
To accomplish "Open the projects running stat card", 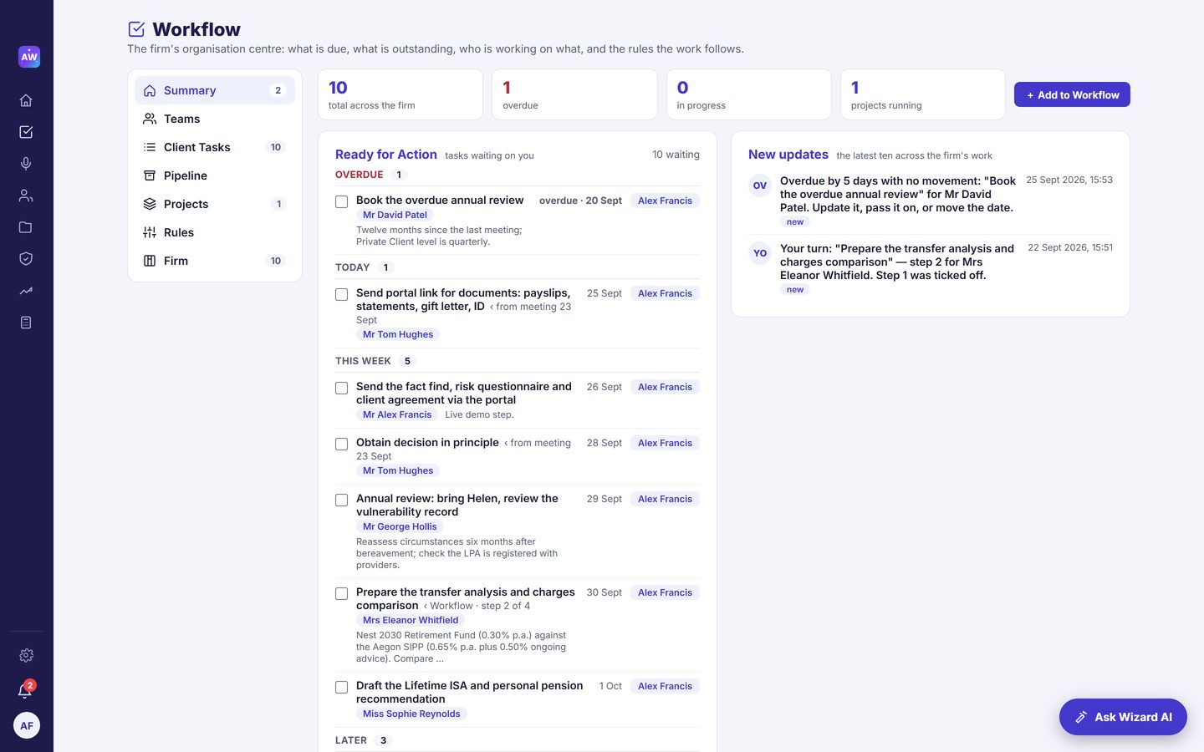I will [923, 94].
